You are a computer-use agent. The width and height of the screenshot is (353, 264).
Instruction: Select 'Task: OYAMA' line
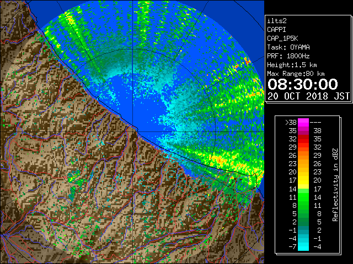(x=288, y=47)
